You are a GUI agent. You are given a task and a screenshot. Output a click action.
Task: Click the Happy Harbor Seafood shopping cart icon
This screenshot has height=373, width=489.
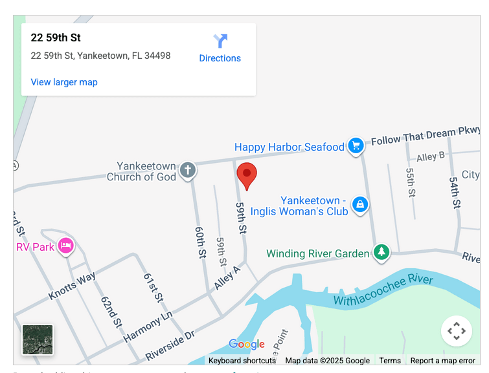356,146
